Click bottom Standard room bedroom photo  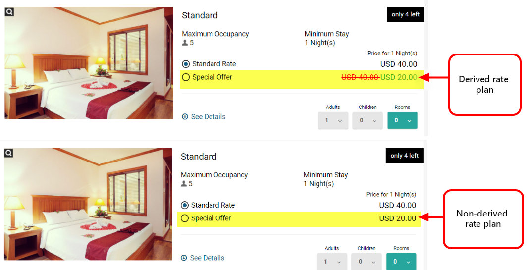pyautogui.click(x=88, y=206)
